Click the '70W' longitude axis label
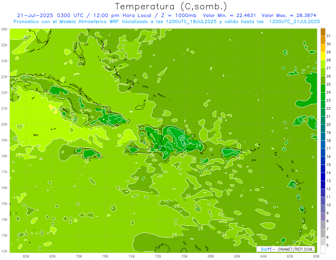The width and height of the screenshot is (336, 260). click(x=184, y=256)
